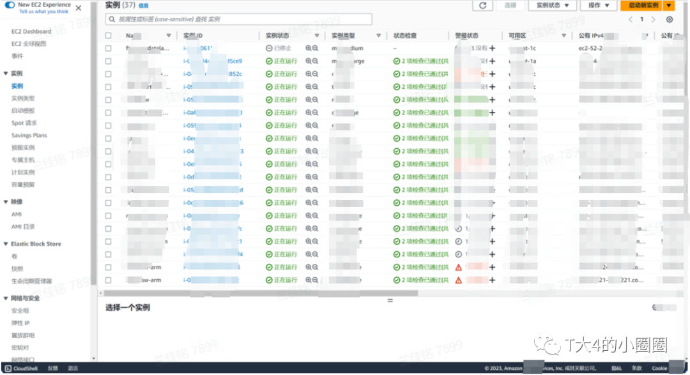The image size is (690, 375).
Task: Click the red alarm triangle on sw-arm row
Action: pyautogui.click(x=459, y=280)
